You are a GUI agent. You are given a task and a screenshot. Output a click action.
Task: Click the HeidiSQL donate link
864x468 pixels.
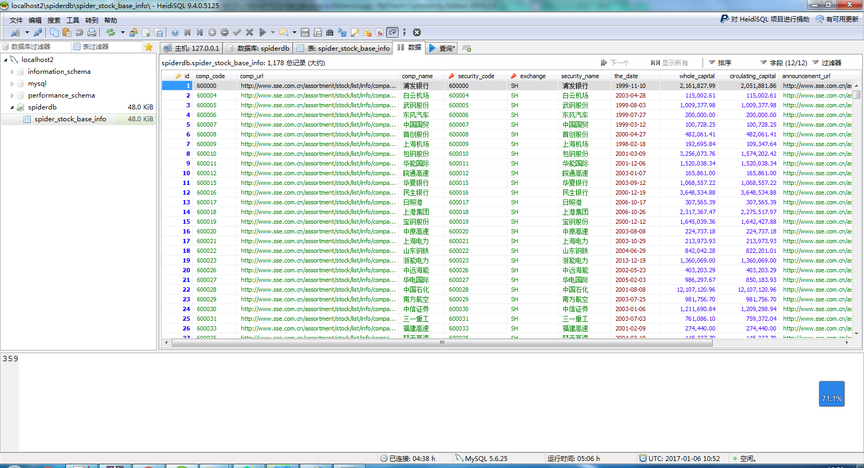[765, 19]
